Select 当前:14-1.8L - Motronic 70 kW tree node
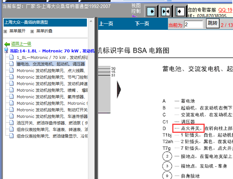 (x=52, y=51)
